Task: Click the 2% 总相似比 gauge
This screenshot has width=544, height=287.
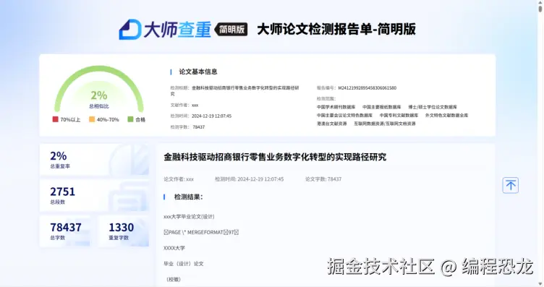Action: (x=99, y=89)
